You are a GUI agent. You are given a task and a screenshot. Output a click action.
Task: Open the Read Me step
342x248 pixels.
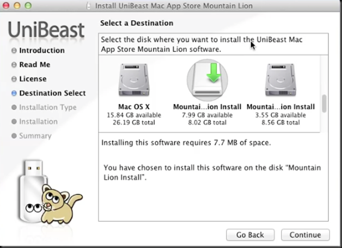pos(34,65)
